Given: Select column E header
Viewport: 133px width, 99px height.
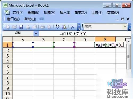Looking at the screenshot, I should coord(105,40).
